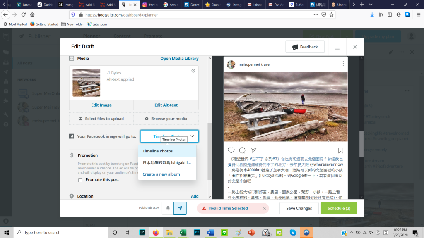Open the three-dot menu on Instagram preview

point(343,64)
